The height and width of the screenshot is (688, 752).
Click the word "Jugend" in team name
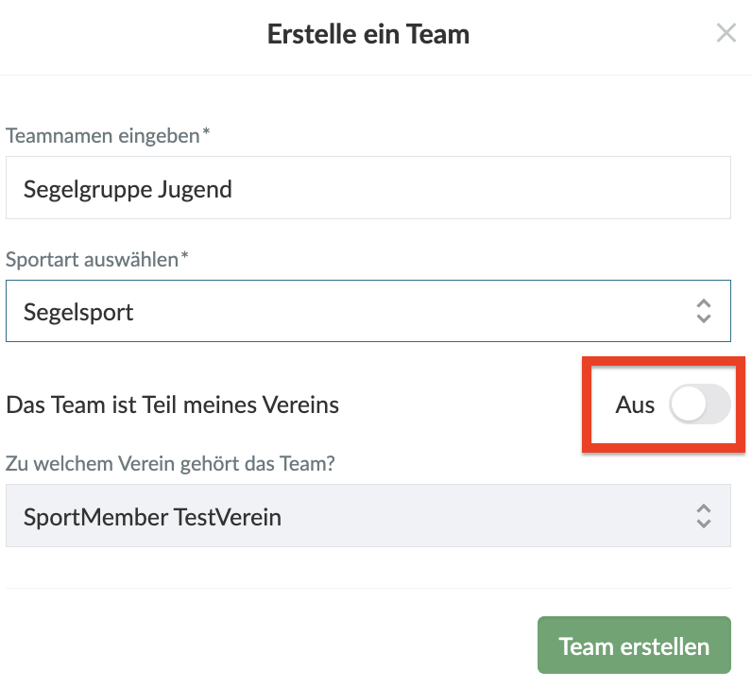[195, 189]
